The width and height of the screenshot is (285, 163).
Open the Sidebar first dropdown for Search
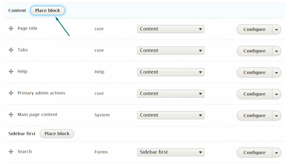(170, 152)
